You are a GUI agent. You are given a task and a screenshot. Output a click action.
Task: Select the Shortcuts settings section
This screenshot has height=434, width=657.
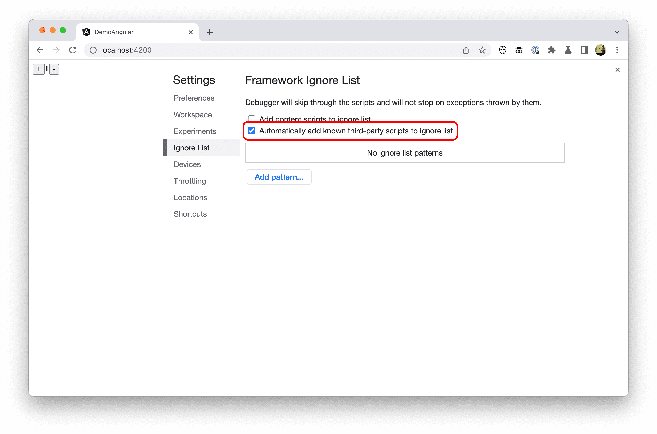[191, 214]
